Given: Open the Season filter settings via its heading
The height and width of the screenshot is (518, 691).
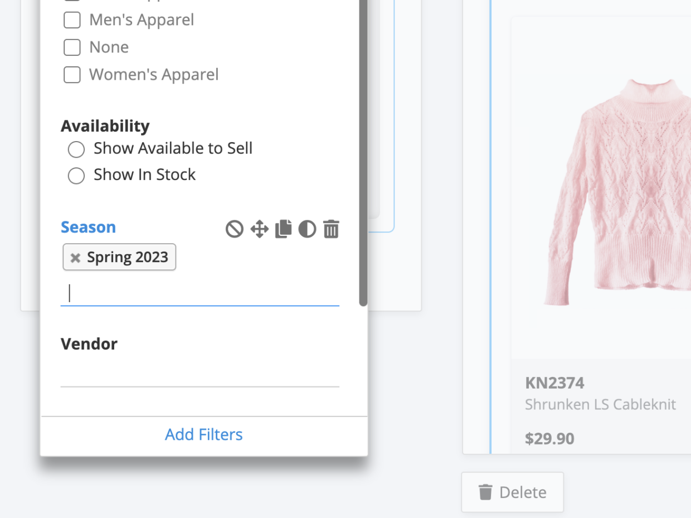Looking at the screenshot, I should (88, 227).
